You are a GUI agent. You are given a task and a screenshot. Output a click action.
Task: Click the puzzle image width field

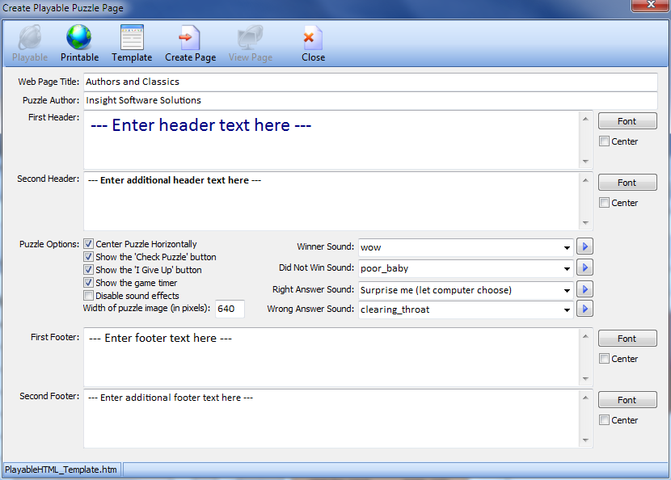(230, 309)
